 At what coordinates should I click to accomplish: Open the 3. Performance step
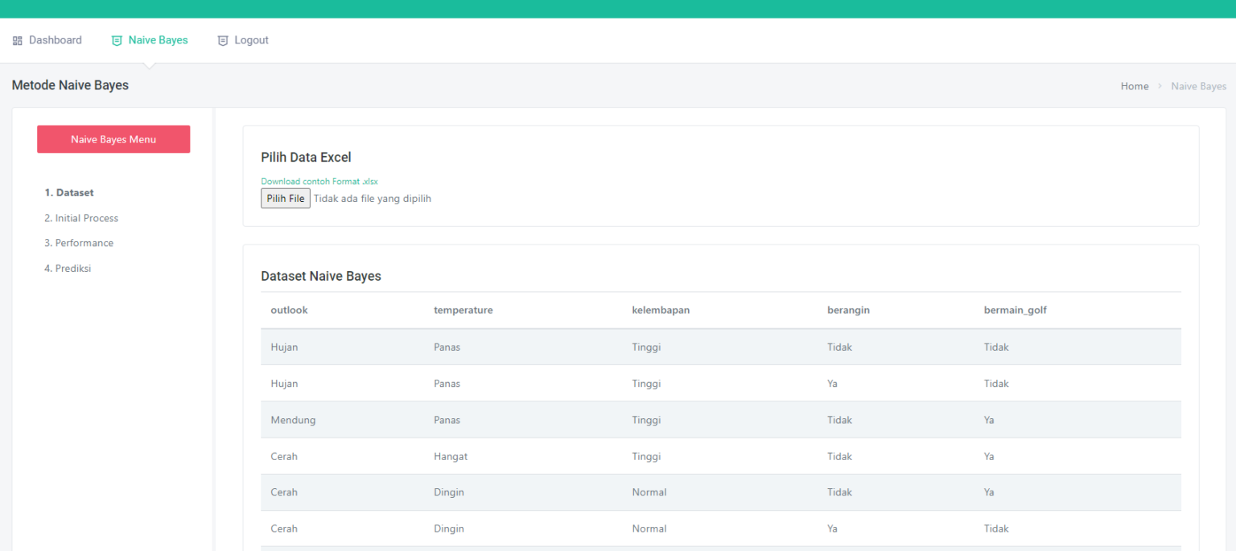point(79,243)
